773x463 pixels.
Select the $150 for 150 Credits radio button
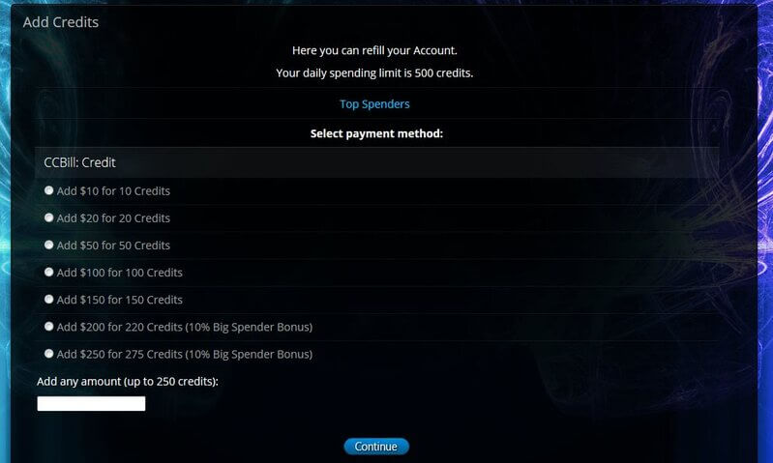(48, 299)
